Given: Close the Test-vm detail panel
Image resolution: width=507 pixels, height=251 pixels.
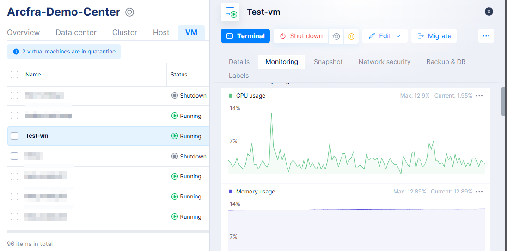Looking at the screenshot, I should [489, 12].
